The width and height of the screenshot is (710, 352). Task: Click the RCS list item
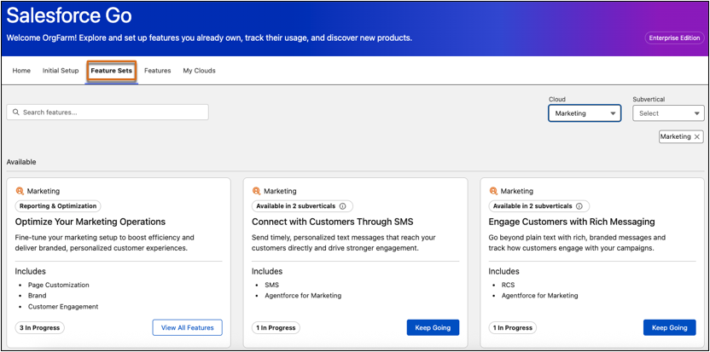coord(509,285)
